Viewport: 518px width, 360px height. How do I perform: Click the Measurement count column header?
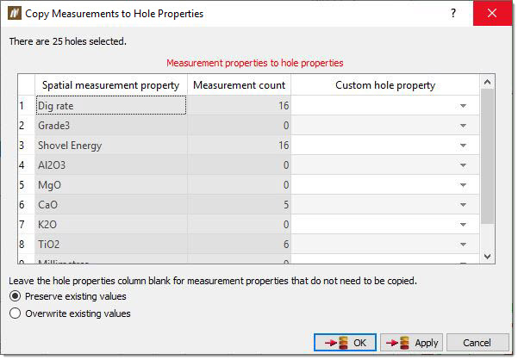click(x=240, y=85)
